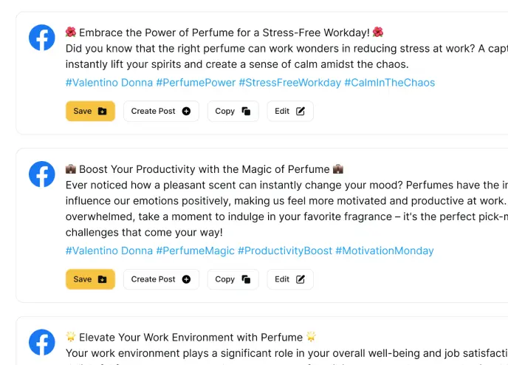The width and height of the screenshot is (508, 365).
Task: Edit the Boost Your Productivity post
Action: (x=290, y=279)
